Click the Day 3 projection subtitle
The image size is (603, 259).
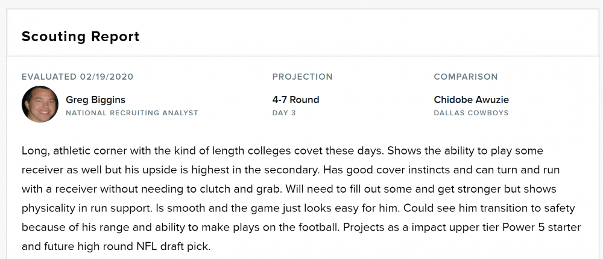coord(284,113)
